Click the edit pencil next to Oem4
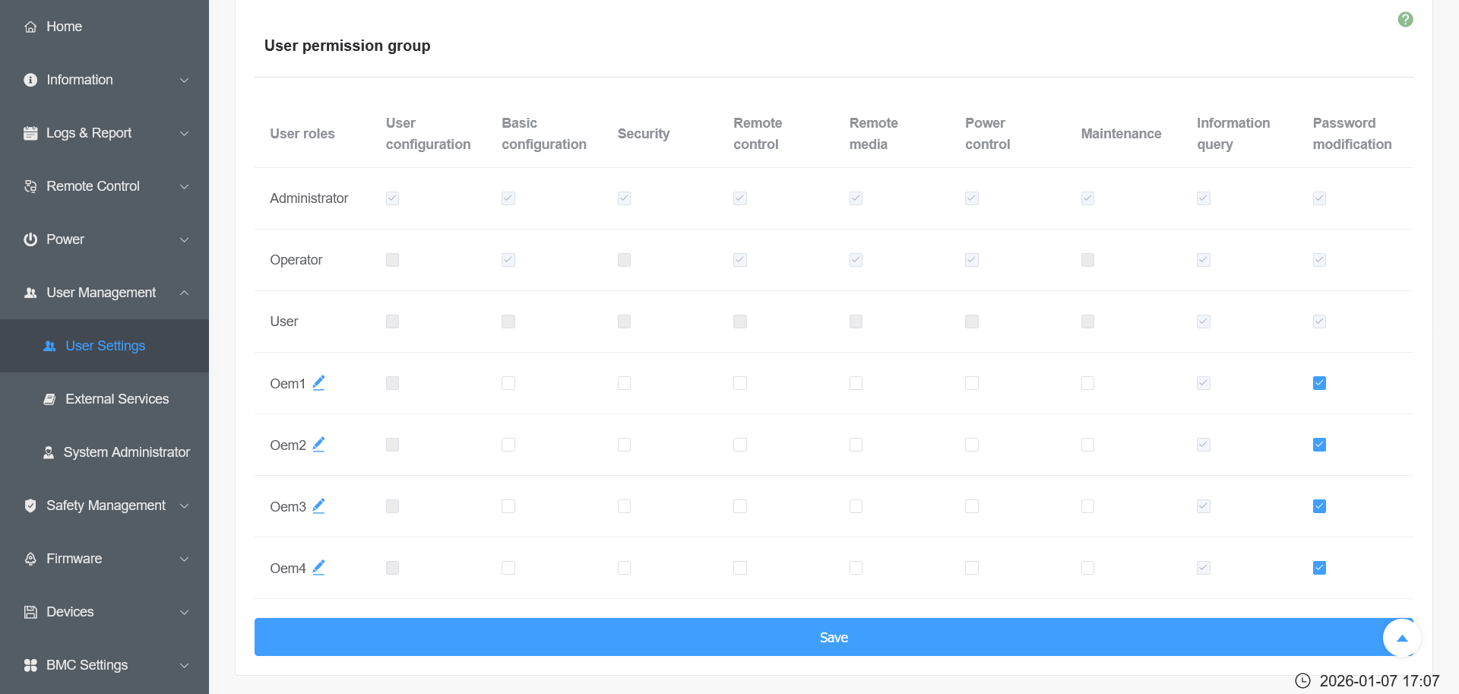Screen dimensions: 1459x694 318,568
